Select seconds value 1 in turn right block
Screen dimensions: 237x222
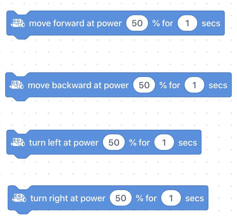(171, 198)
